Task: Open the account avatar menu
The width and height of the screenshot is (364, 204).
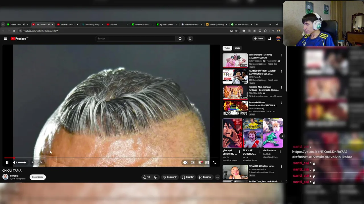Action: coord(278,39)
